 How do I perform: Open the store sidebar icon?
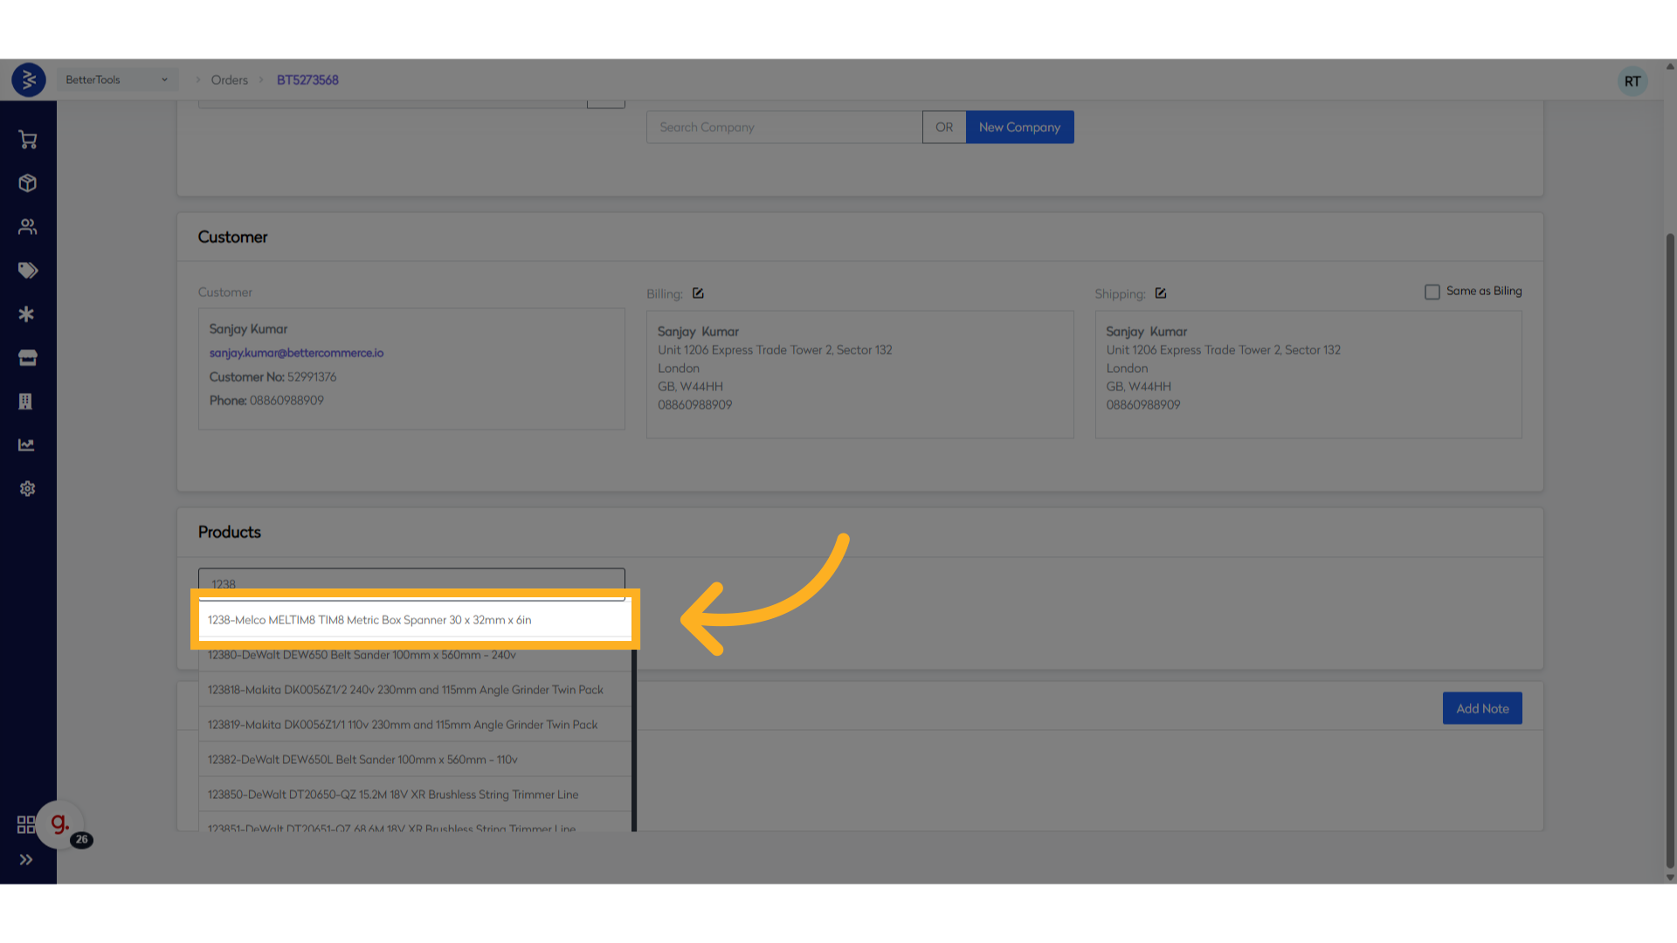coord(28,358)
